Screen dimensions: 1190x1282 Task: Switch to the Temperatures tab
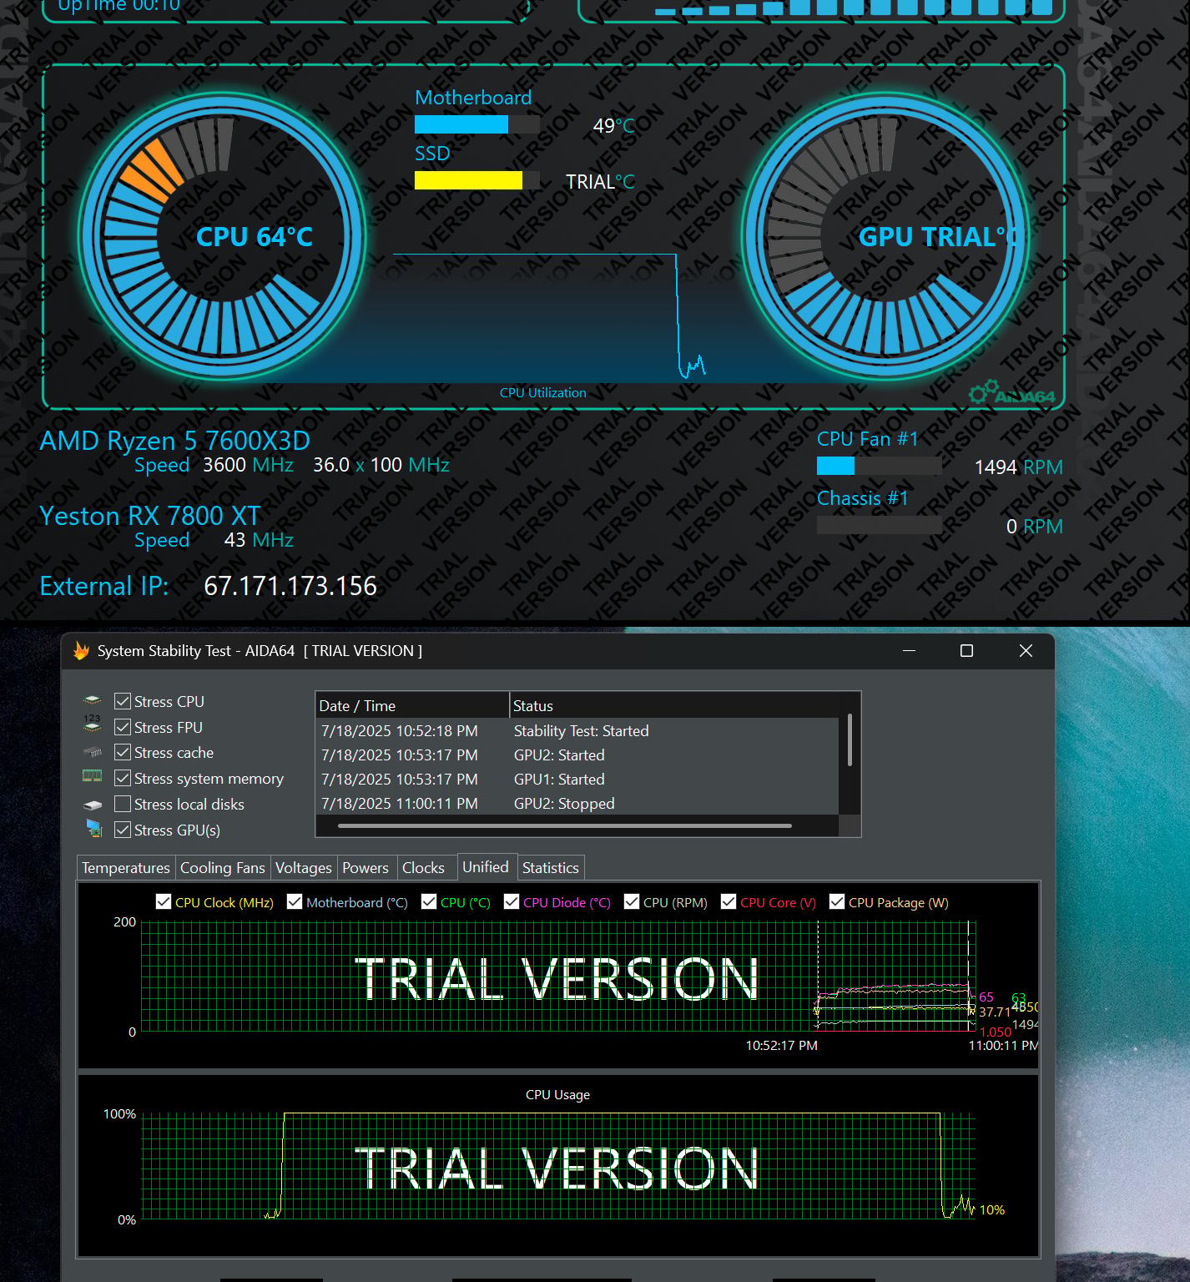tap(126, 867)
